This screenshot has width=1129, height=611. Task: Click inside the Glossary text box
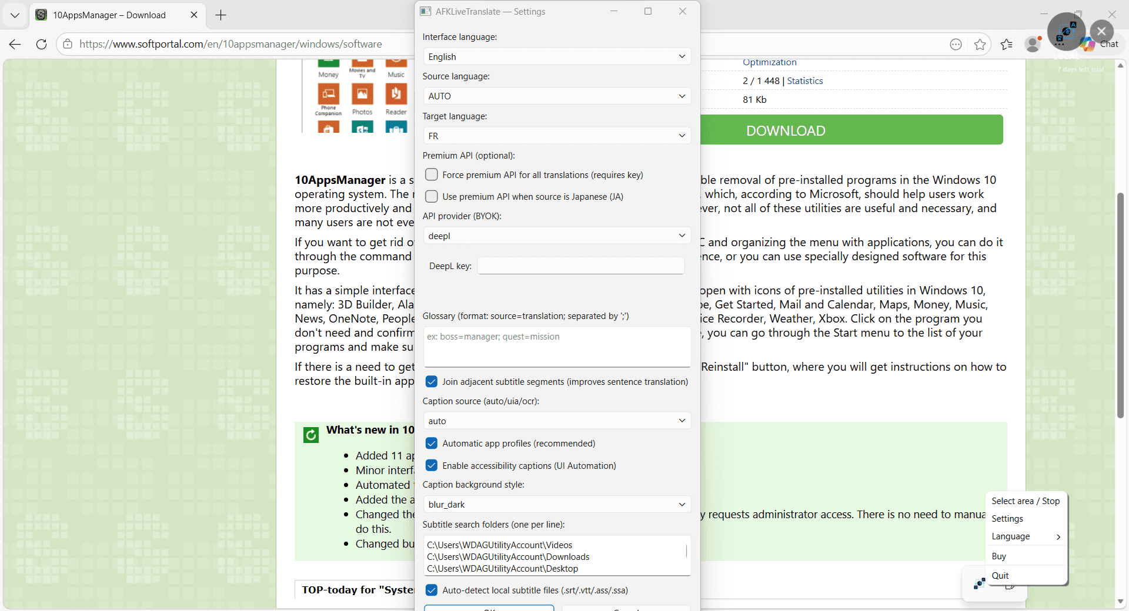click(x=557, y=347)
